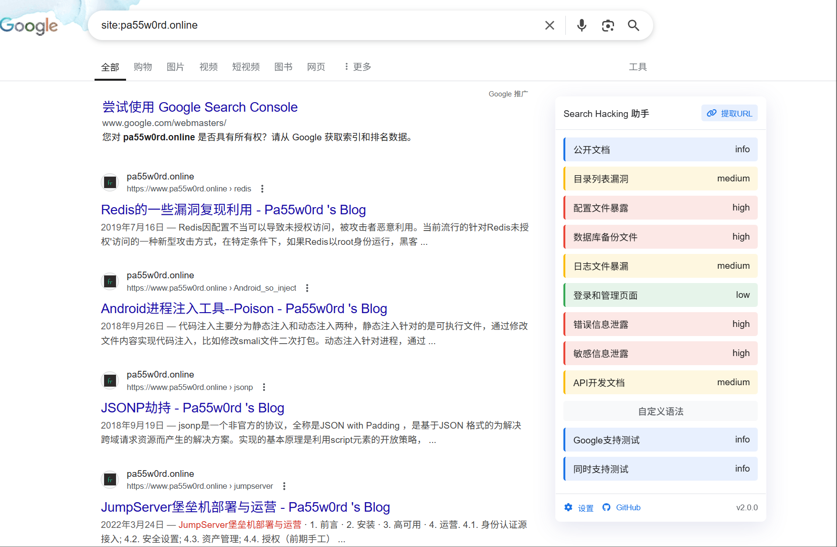Viewport: 837px width, 547px height.
Task: Open the 工具 search tools
Action: (637, 67)
